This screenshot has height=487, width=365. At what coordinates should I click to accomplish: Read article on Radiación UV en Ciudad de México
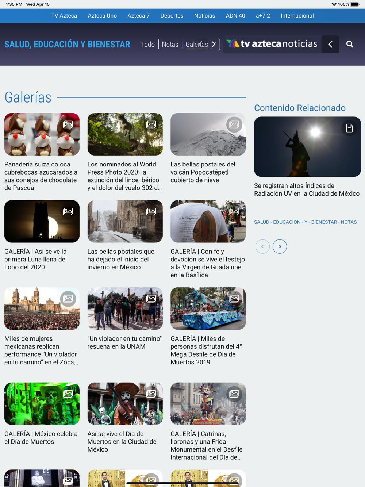point(307,190)
